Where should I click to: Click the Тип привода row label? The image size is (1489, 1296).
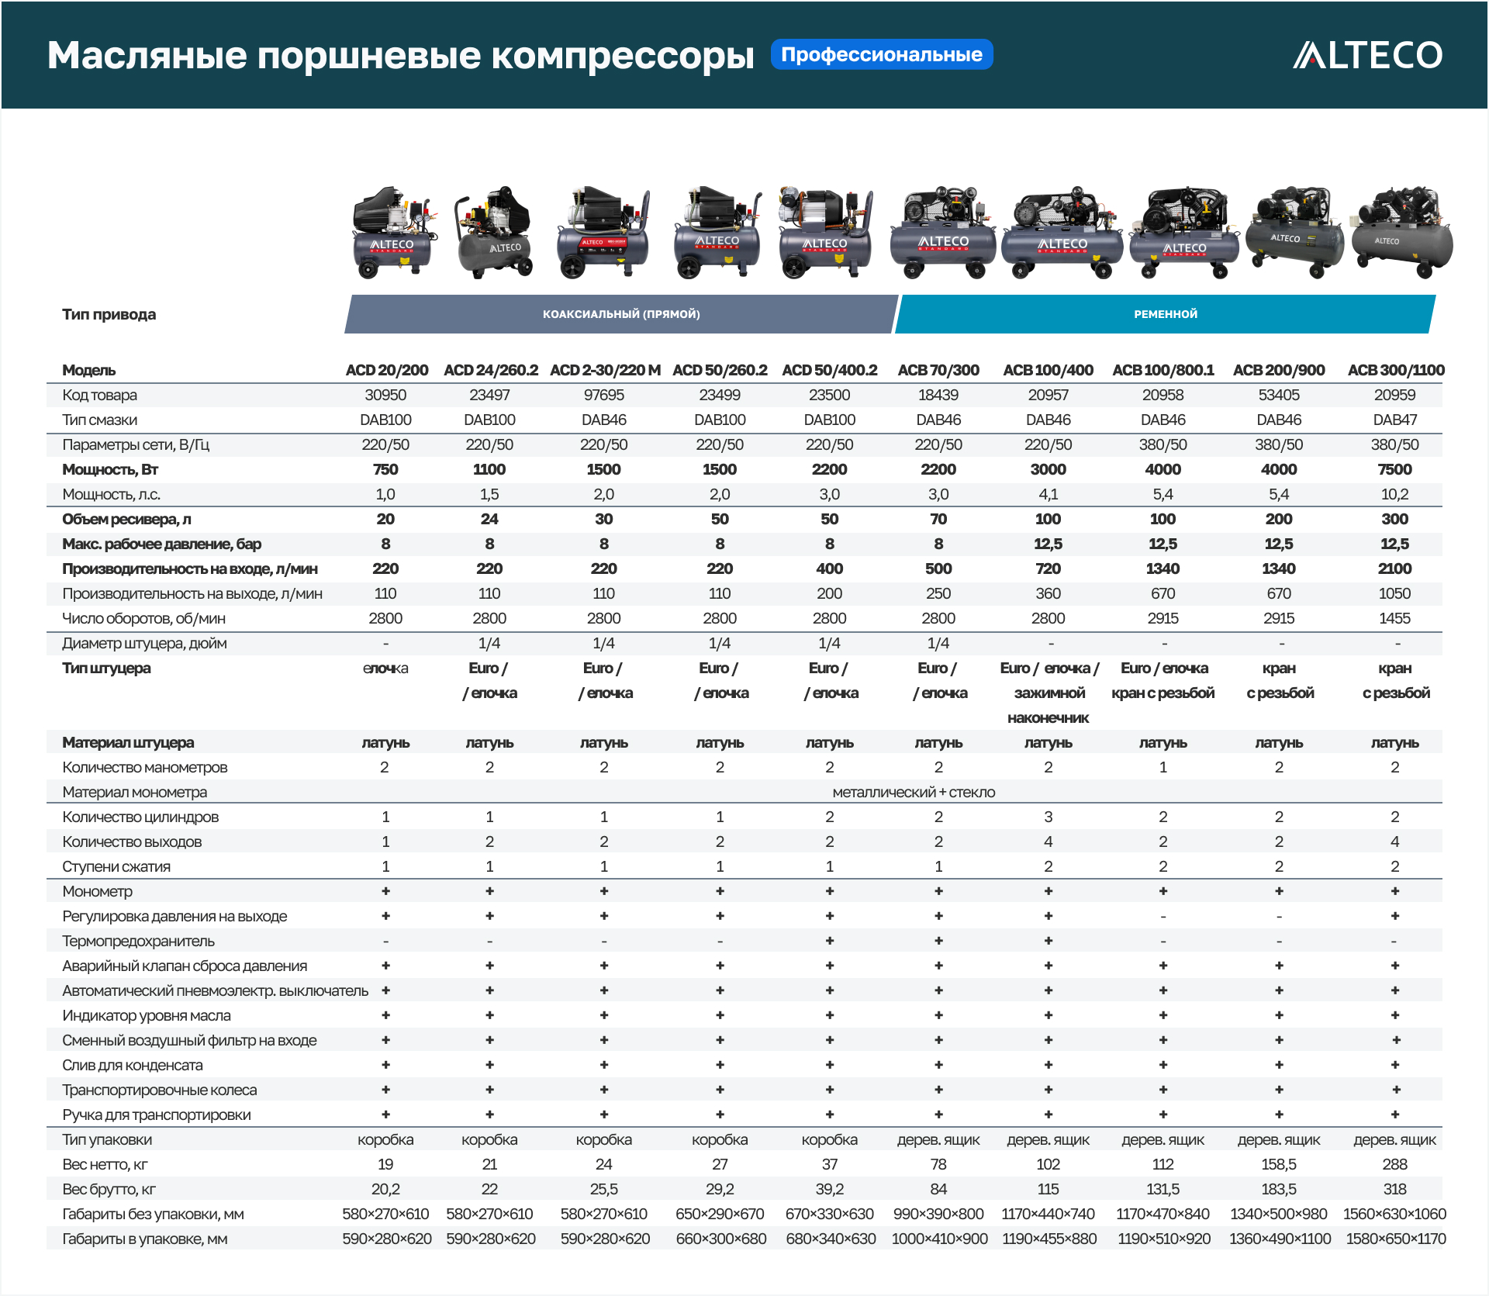coord(109,314)
